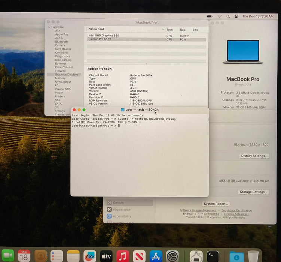The width and height of the screenshot is (281, 262).
Task: Select Appearance in System Settings sidebar
Action: coord(129,209)
